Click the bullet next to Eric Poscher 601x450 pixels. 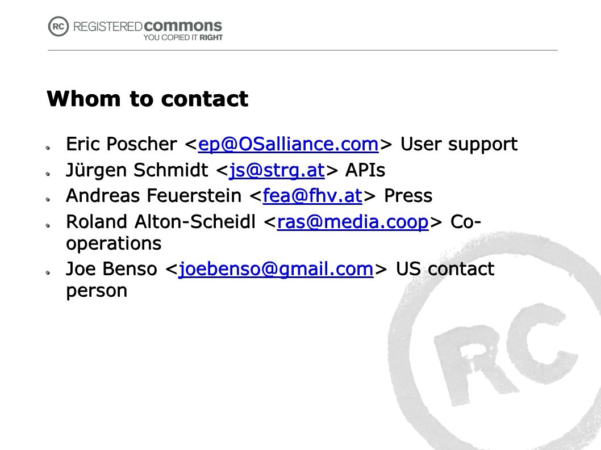pyautogui.click(x=48, y=148)
